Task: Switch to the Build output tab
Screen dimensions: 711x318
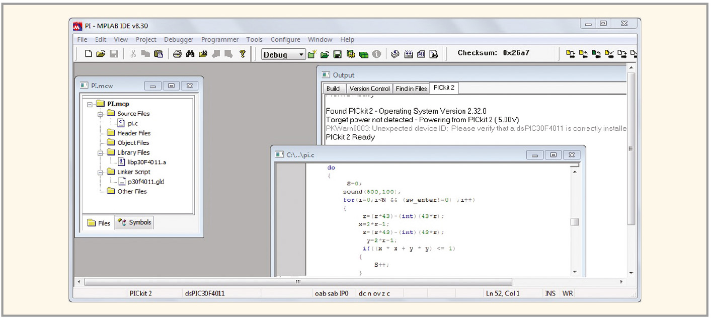Action: point(333,89)
